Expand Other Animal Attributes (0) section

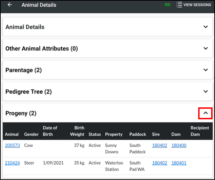coord(108,48)
